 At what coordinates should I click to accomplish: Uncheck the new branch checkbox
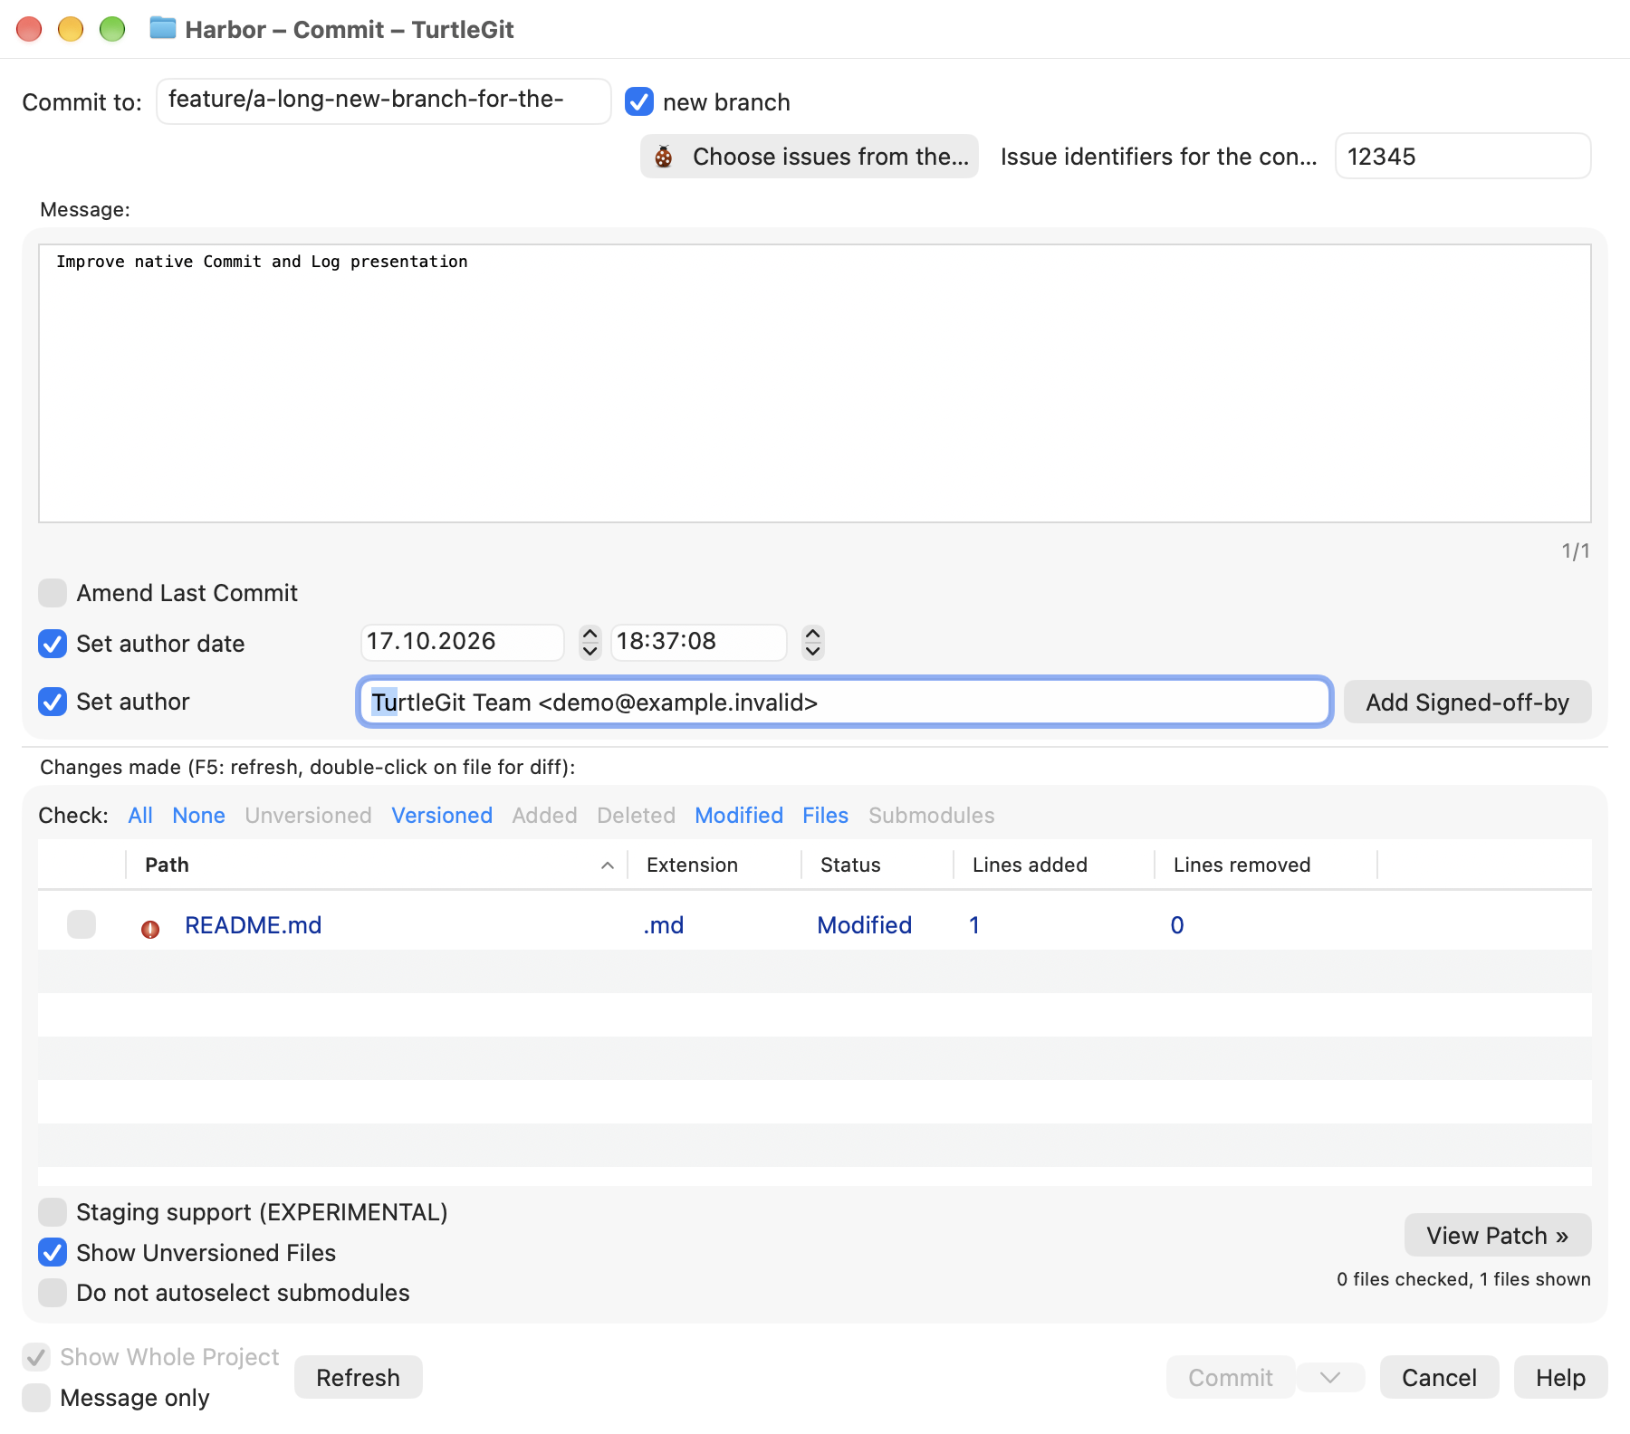pyautogui.click(x=639, y=101)
